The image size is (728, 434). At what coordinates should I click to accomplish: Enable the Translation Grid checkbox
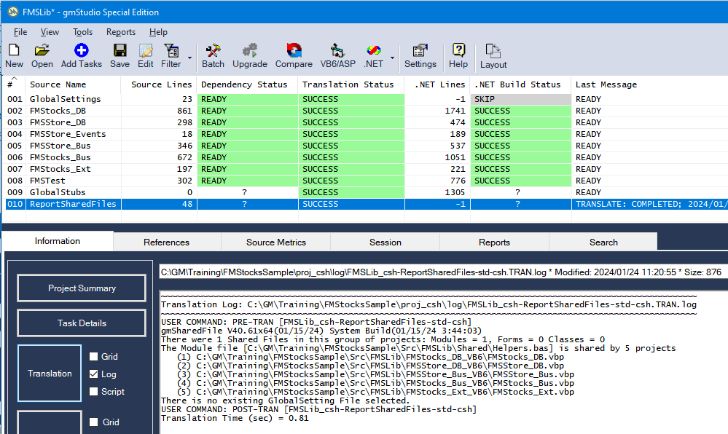(x=94, y=357)
